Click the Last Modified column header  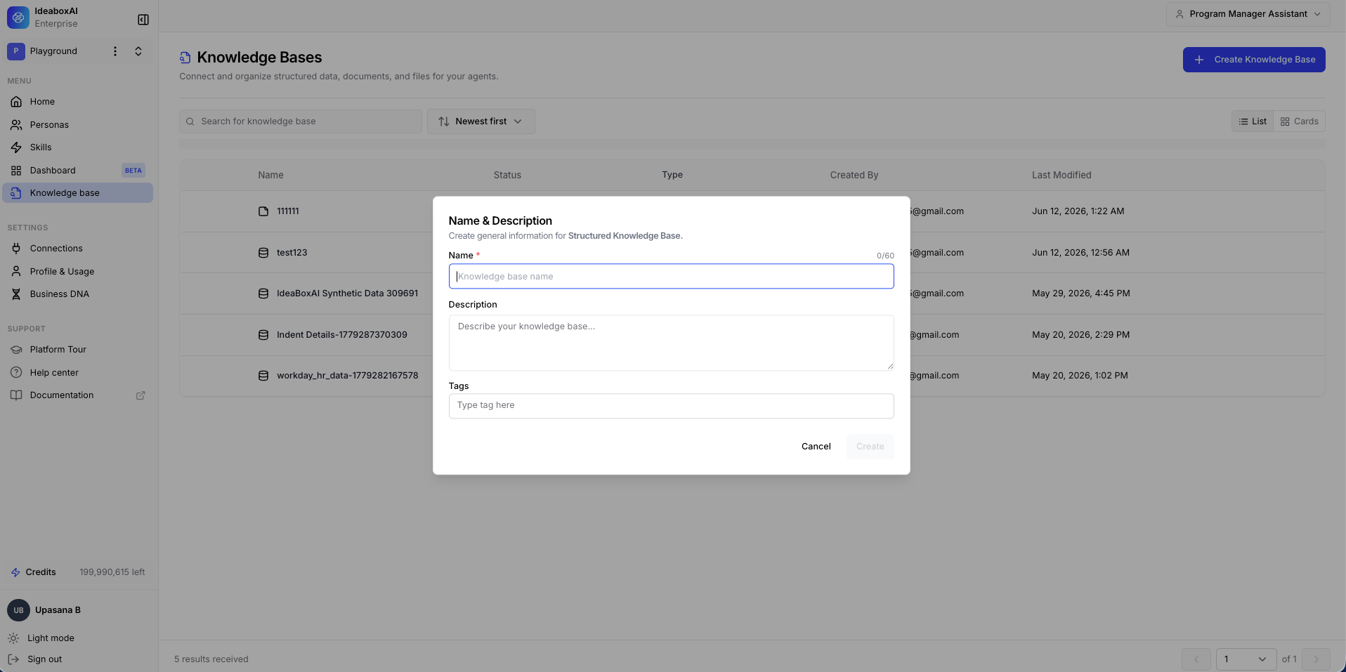(1061, 175)
